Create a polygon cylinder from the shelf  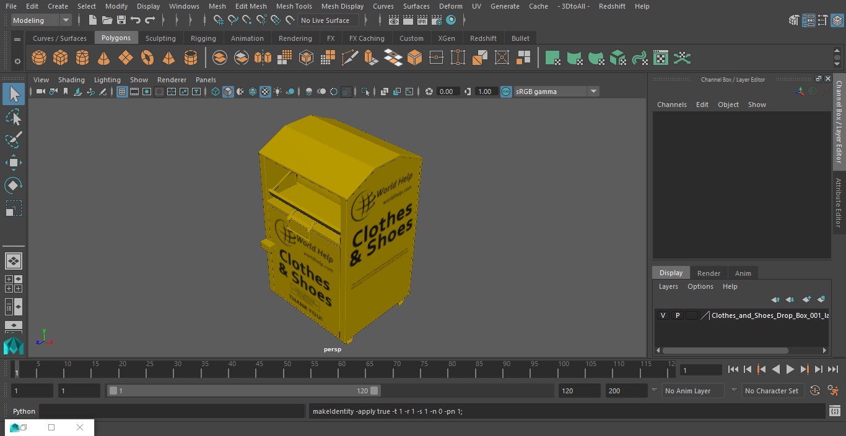coord(82,58)
